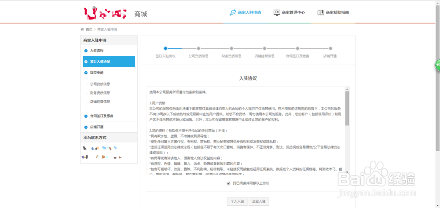Click the book icon beside 商家帮助指南
Screen dimensions: 440x208
(x=320, y=13)
